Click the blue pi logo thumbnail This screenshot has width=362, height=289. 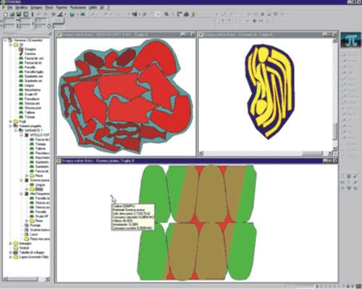coord(350,40)
